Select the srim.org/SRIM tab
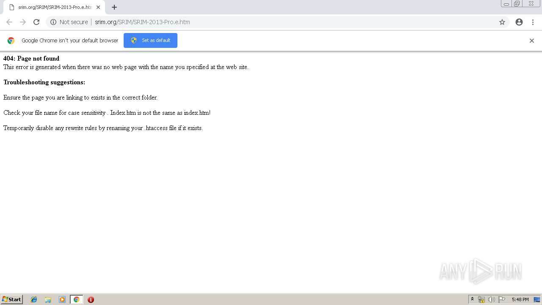The width and height of the screenshot is (542, 305). (54, 7)
